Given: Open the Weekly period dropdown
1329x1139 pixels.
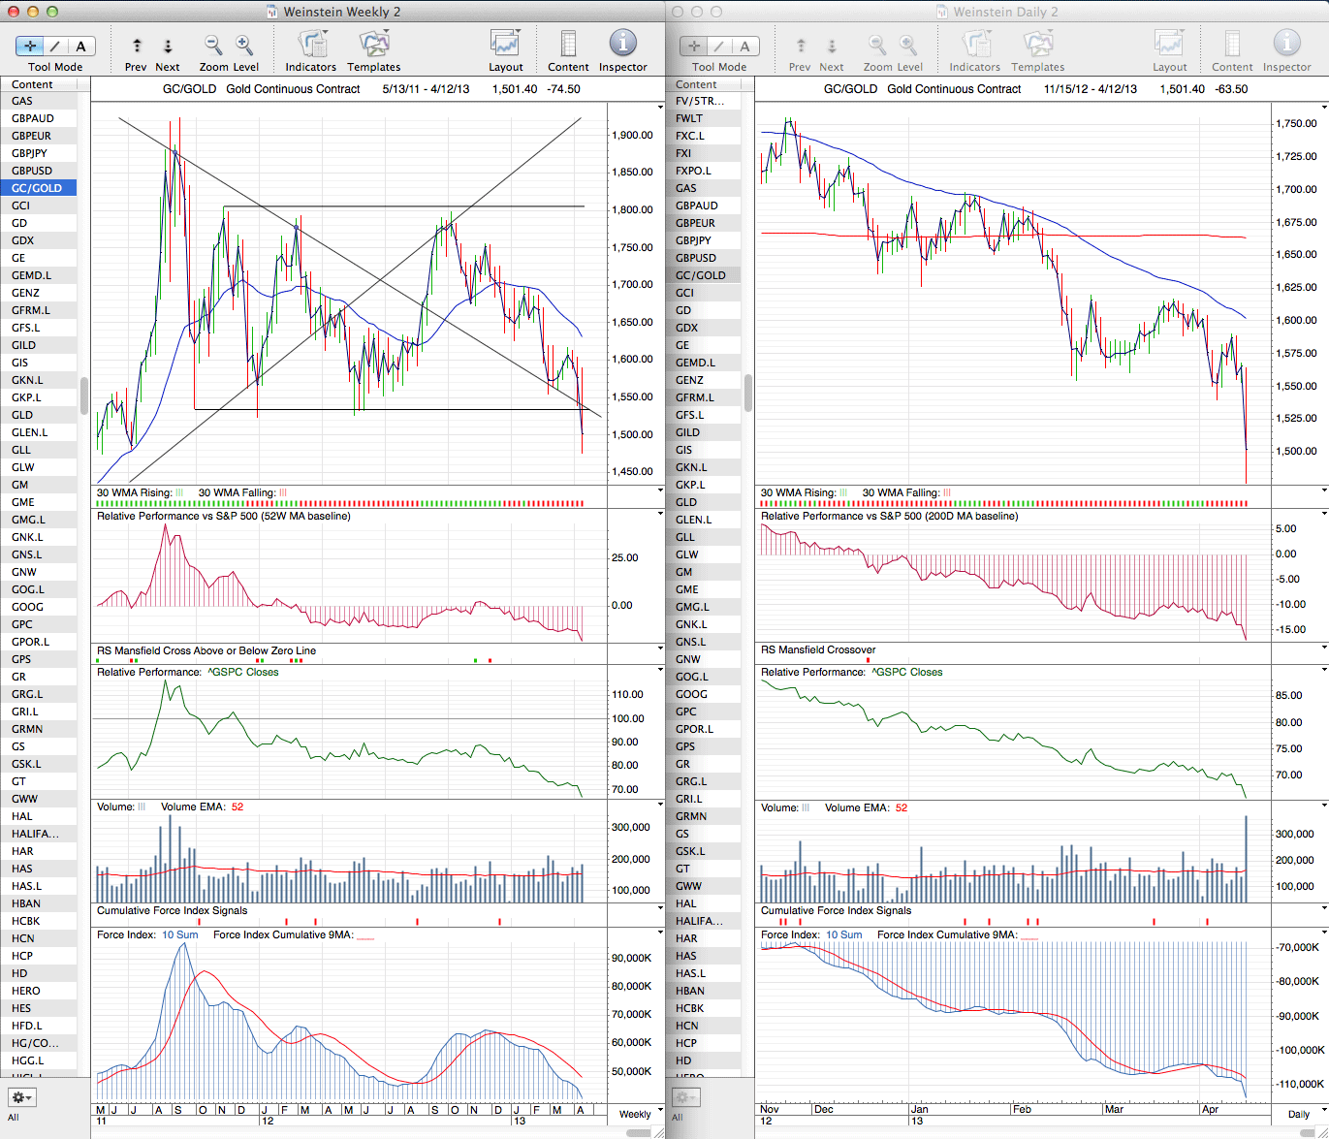Looking at the screenshot, I should [x=640, y=1114].
